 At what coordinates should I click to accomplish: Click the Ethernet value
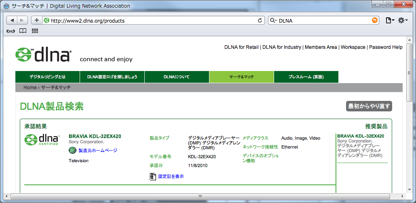click(x=290, y=147)
